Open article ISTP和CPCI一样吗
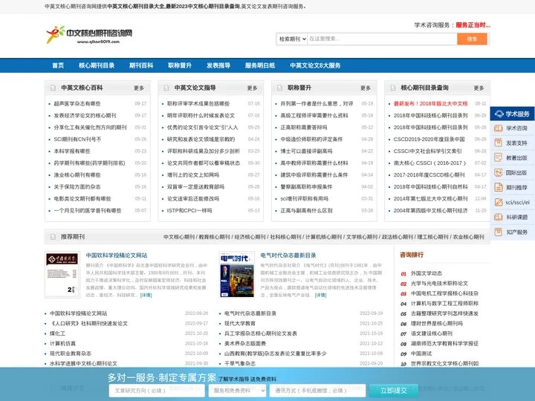 [189, 211]
